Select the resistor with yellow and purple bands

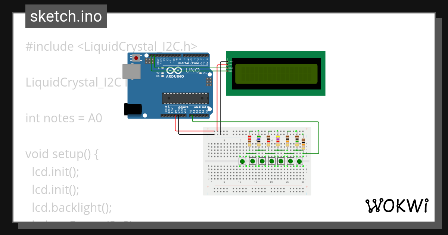coord(278,141)
